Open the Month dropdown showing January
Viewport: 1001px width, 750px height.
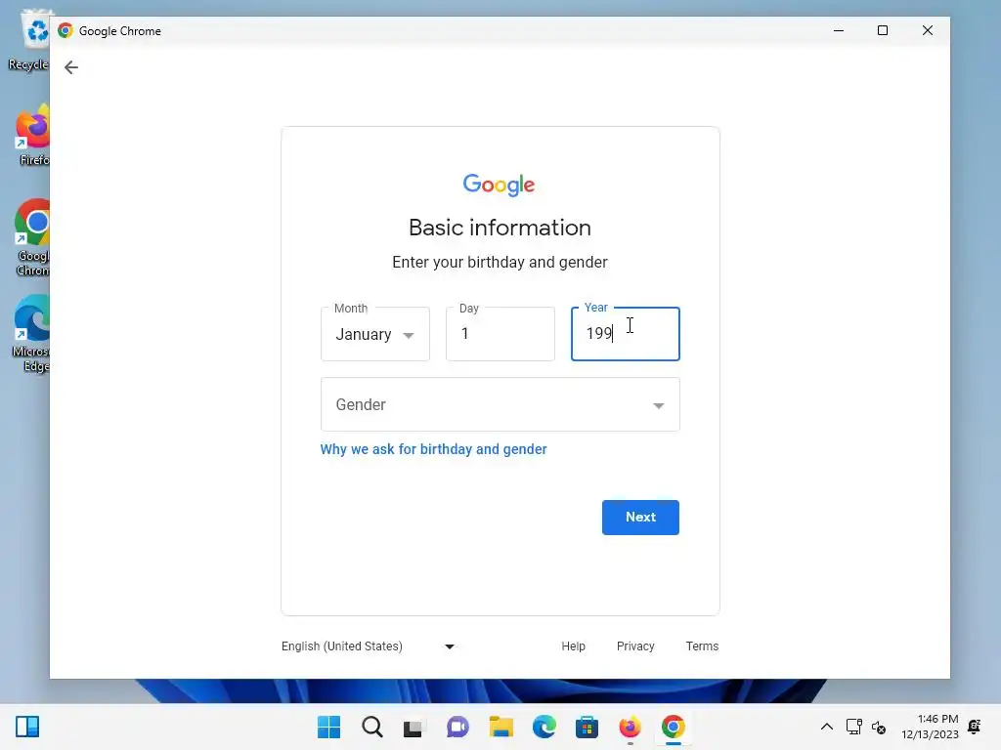click(x=374, y=334)
